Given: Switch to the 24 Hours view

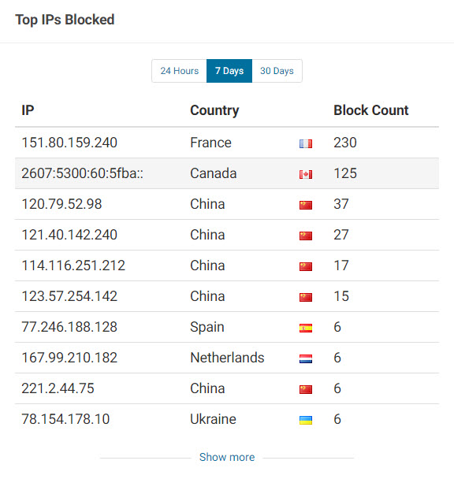Looking at the screenshot, I should click(x=179, y=71).
